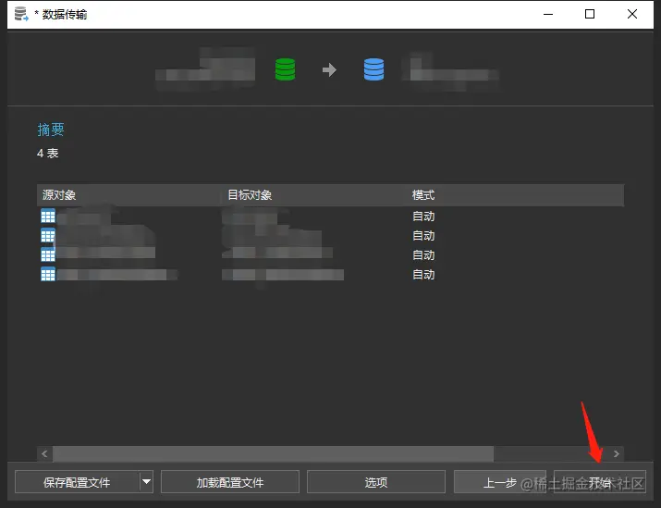Close the Data Transfer window

632,14
